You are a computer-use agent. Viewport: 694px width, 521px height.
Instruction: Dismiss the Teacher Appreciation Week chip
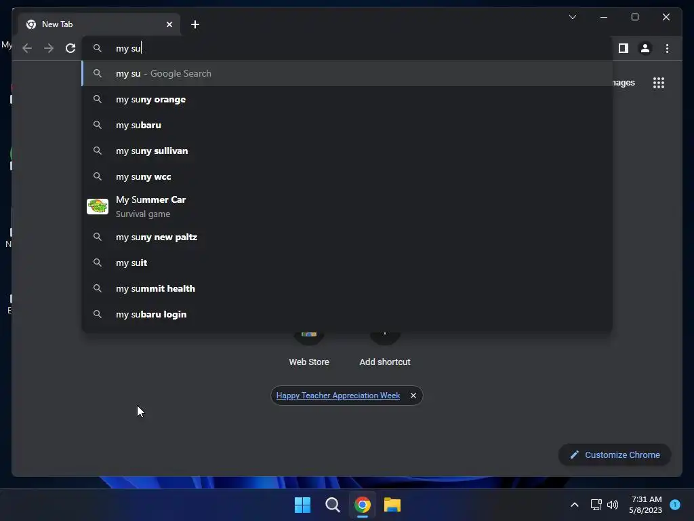413,395
